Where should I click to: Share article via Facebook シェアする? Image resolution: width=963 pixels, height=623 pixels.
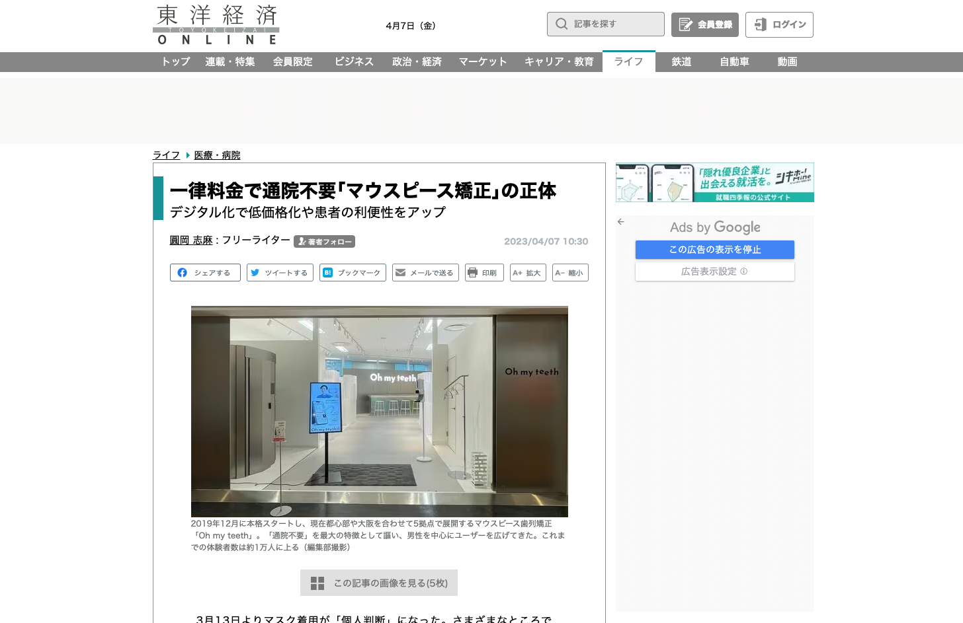click(x=205, y=273)
